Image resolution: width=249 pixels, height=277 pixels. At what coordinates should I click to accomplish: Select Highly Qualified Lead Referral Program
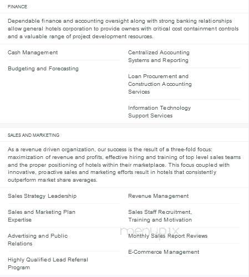point(48,264)
